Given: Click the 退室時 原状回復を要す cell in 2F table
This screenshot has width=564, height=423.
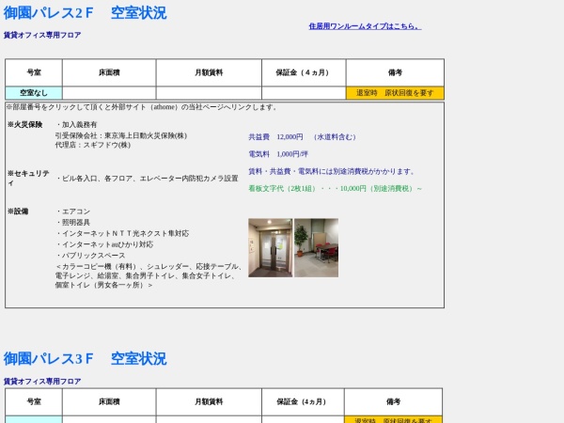Looking at the screenshot, I should [395, 93].
